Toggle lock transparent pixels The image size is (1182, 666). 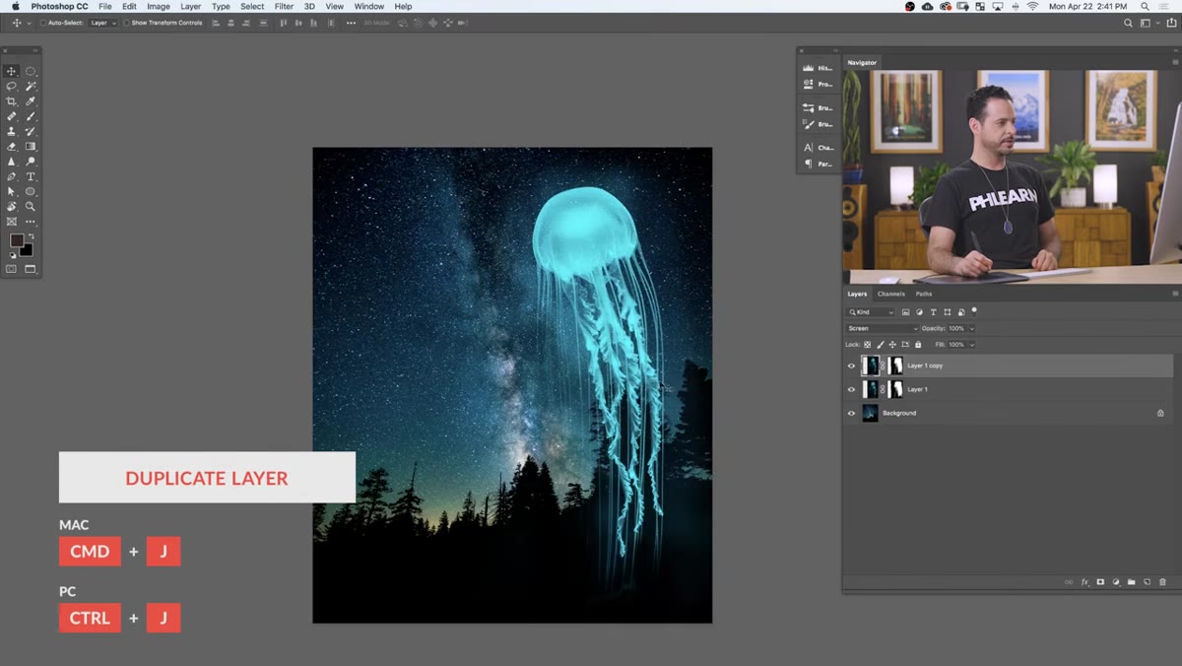point(867,345)
